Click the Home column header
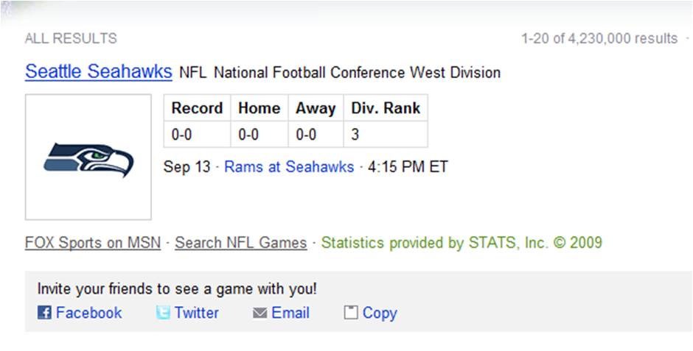 259,108
